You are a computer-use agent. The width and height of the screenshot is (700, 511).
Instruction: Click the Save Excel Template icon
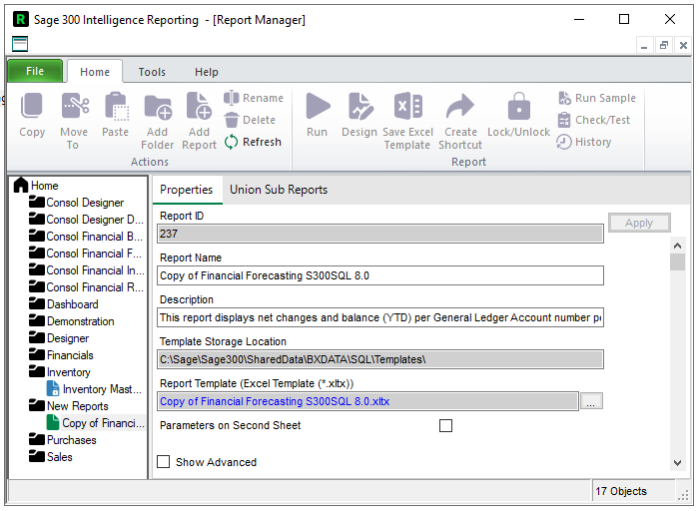[x=407, y=106]
